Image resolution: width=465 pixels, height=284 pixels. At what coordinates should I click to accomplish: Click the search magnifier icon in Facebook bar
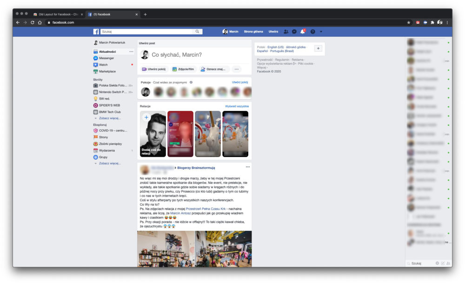click(x=197, y=32)
